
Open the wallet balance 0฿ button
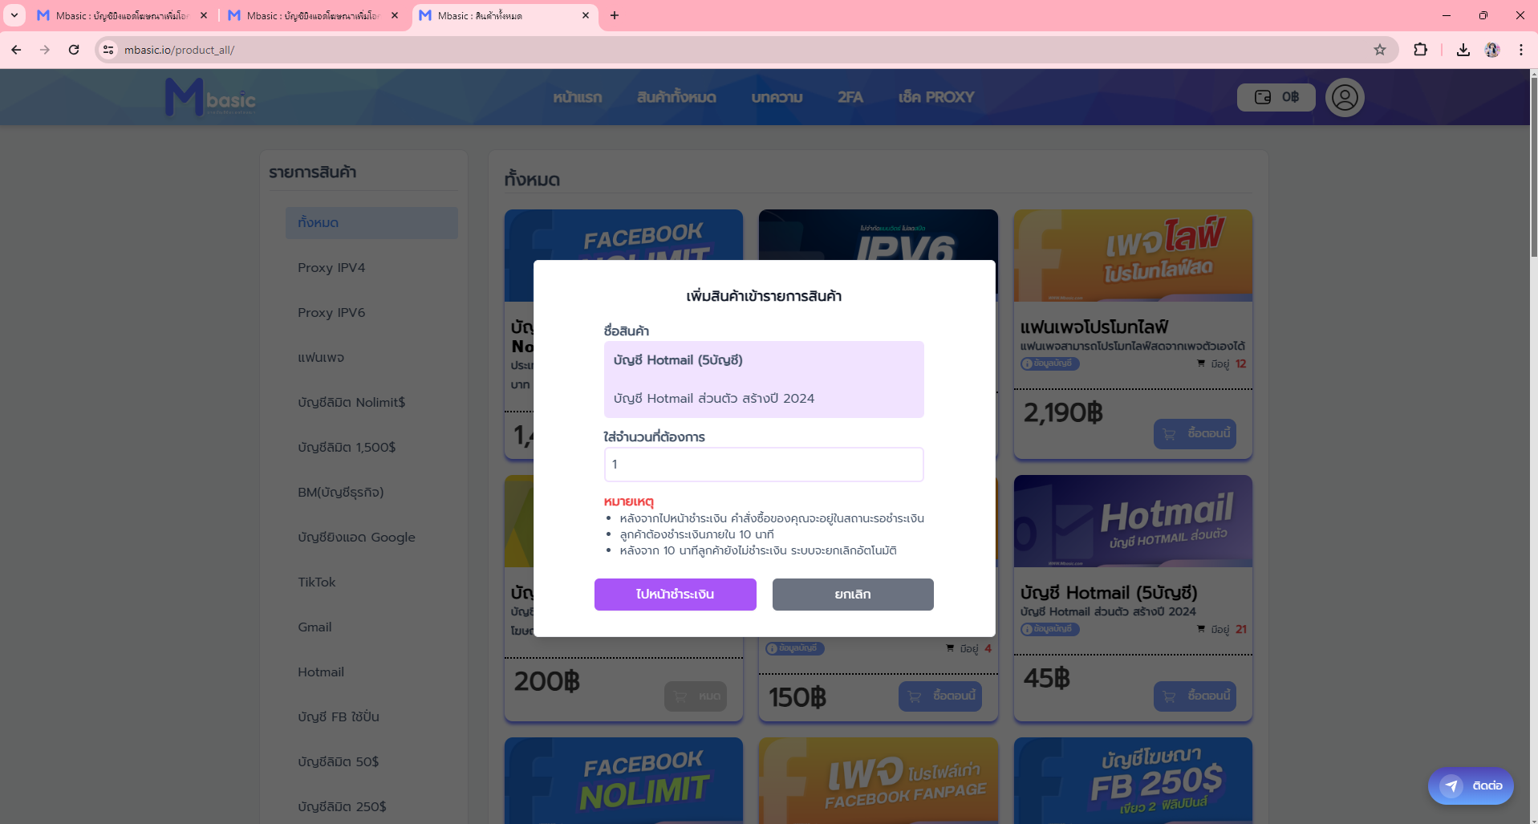point(1276,97)
